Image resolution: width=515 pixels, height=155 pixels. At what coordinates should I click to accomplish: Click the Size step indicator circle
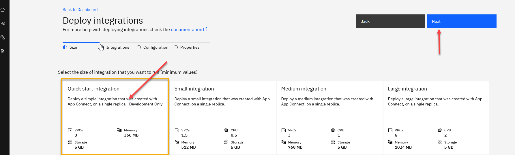tap(65, 47)
